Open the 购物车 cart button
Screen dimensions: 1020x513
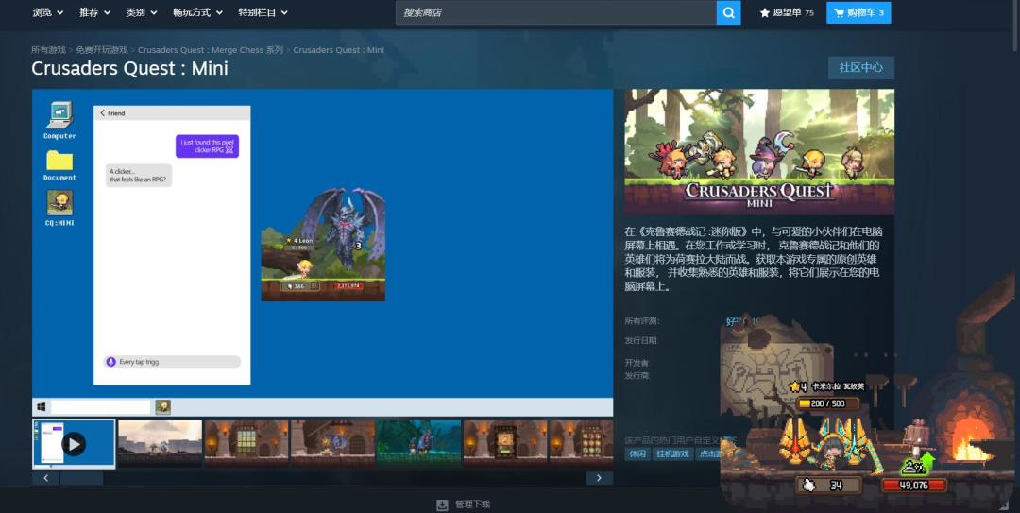click(x=858, y=12)
